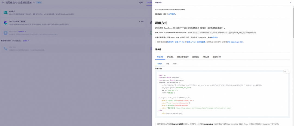Click the edit pencil icon next to app name
Image resolution: width=294 pixels, height=126 pixels.
[x=34, y=2]
